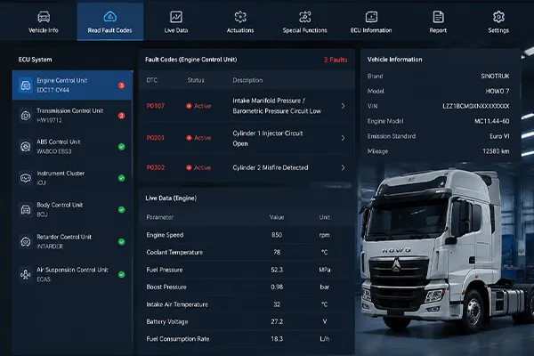Click the Coolant Temperature parameter row
534x356 pixels.
tap(247, 253)
